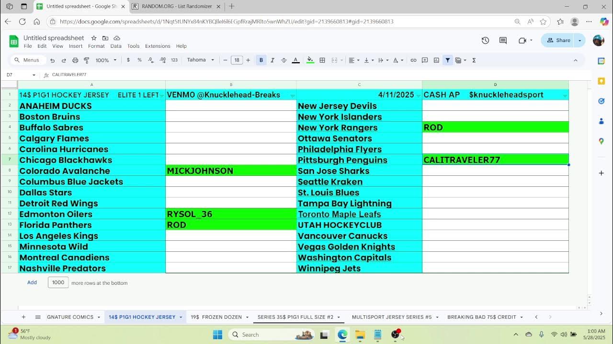Open the vertical align dropdown
Viewport: 613px width, 344px height.
pyautogui.click(x=368, y=60)
